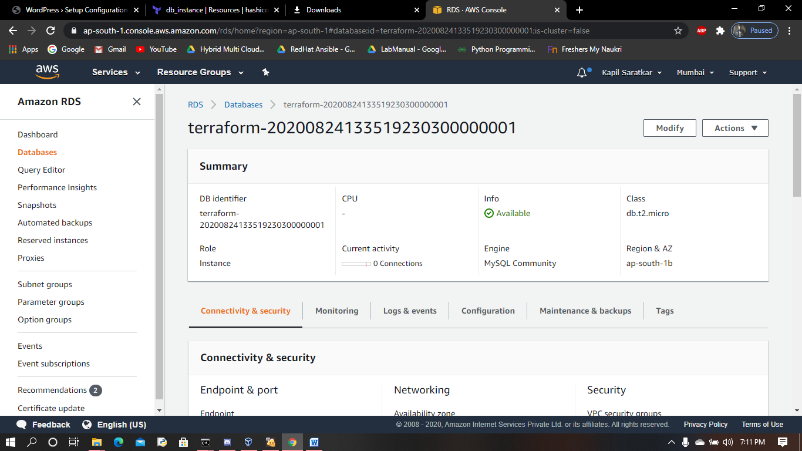Open Discord from the taskbar

pyautogui.click(x=227, y=442)
